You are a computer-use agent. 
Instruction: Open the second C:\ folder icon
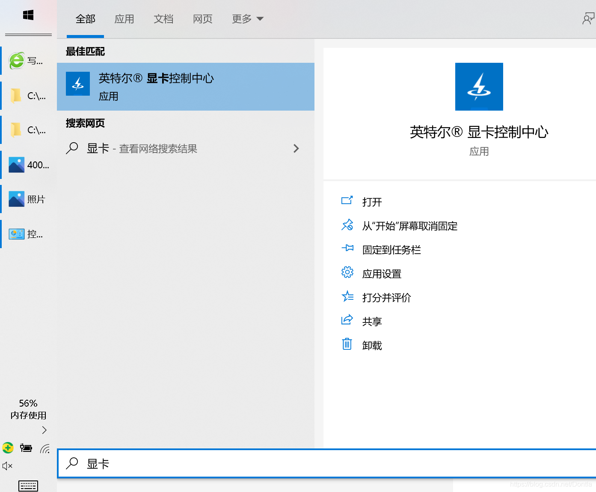pyautogui.click(x=16, y=130)
